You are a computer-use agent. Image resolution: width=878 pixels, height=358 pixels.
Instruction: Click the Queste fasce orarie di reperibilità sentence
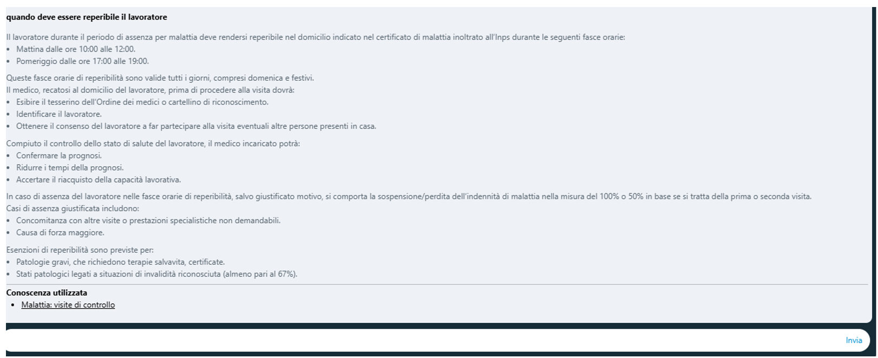160,78
